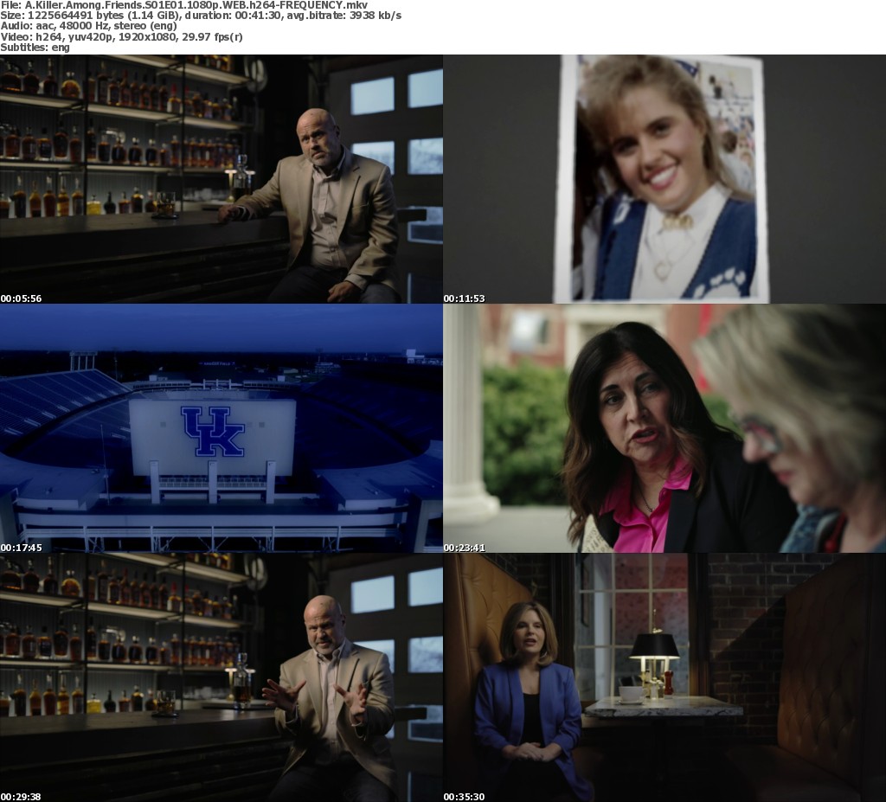
Task: Click the blonde woman photo thumbnail at 00:11:53
Action: [664, 179]
